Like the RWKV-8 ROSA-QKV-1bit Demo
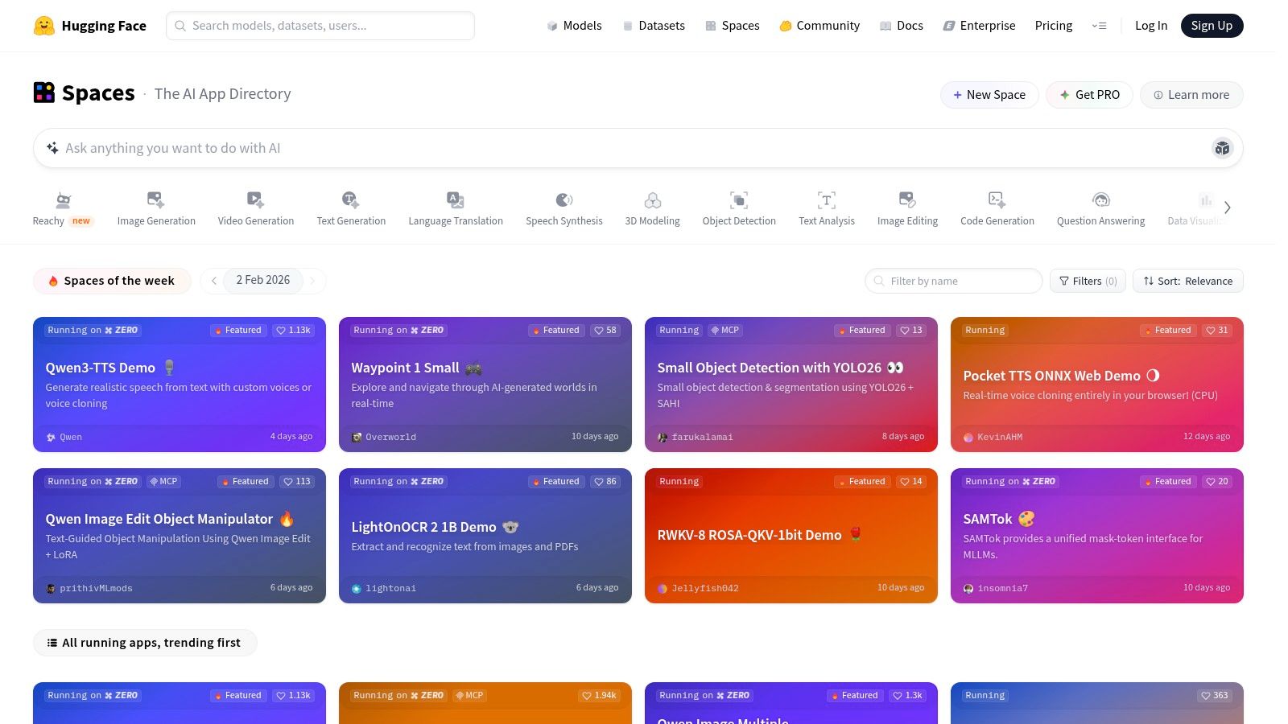This screenshot has height=724, width=1288. click(x=911, y=481)
